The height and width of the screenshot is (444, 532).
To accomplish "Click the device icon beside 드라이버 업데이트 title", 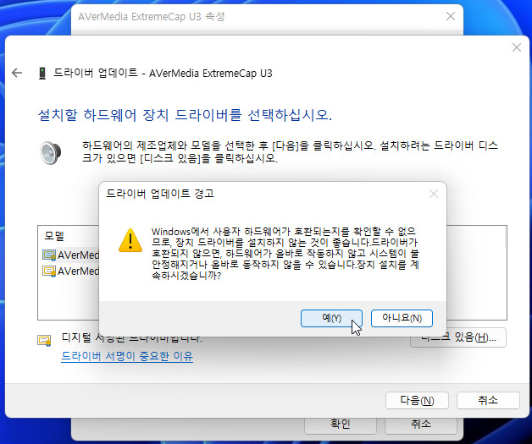I will [x=42, y=73].
